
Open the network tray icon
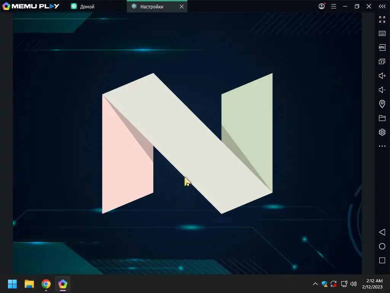point(344,284)
